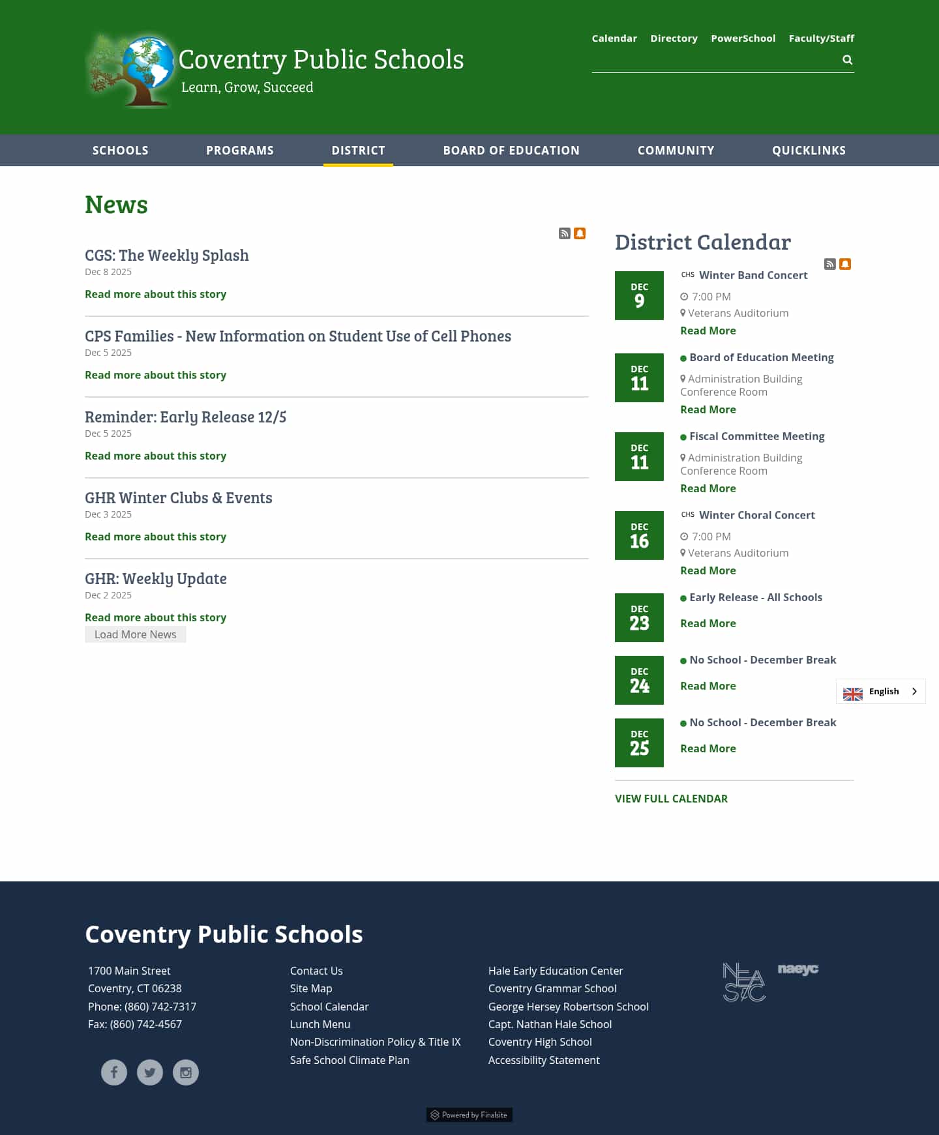Image resolution: width=939 pixels, height=1135 pixels.
Task: Expand the English language selector arrow
Action: coord(914,692)
